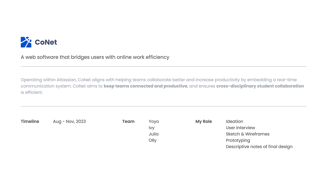Image resolution: width=336 pixels, height=189 pixels.
Task: Click the words "is efficient." ending the description
Action: [x=32, y=92]
